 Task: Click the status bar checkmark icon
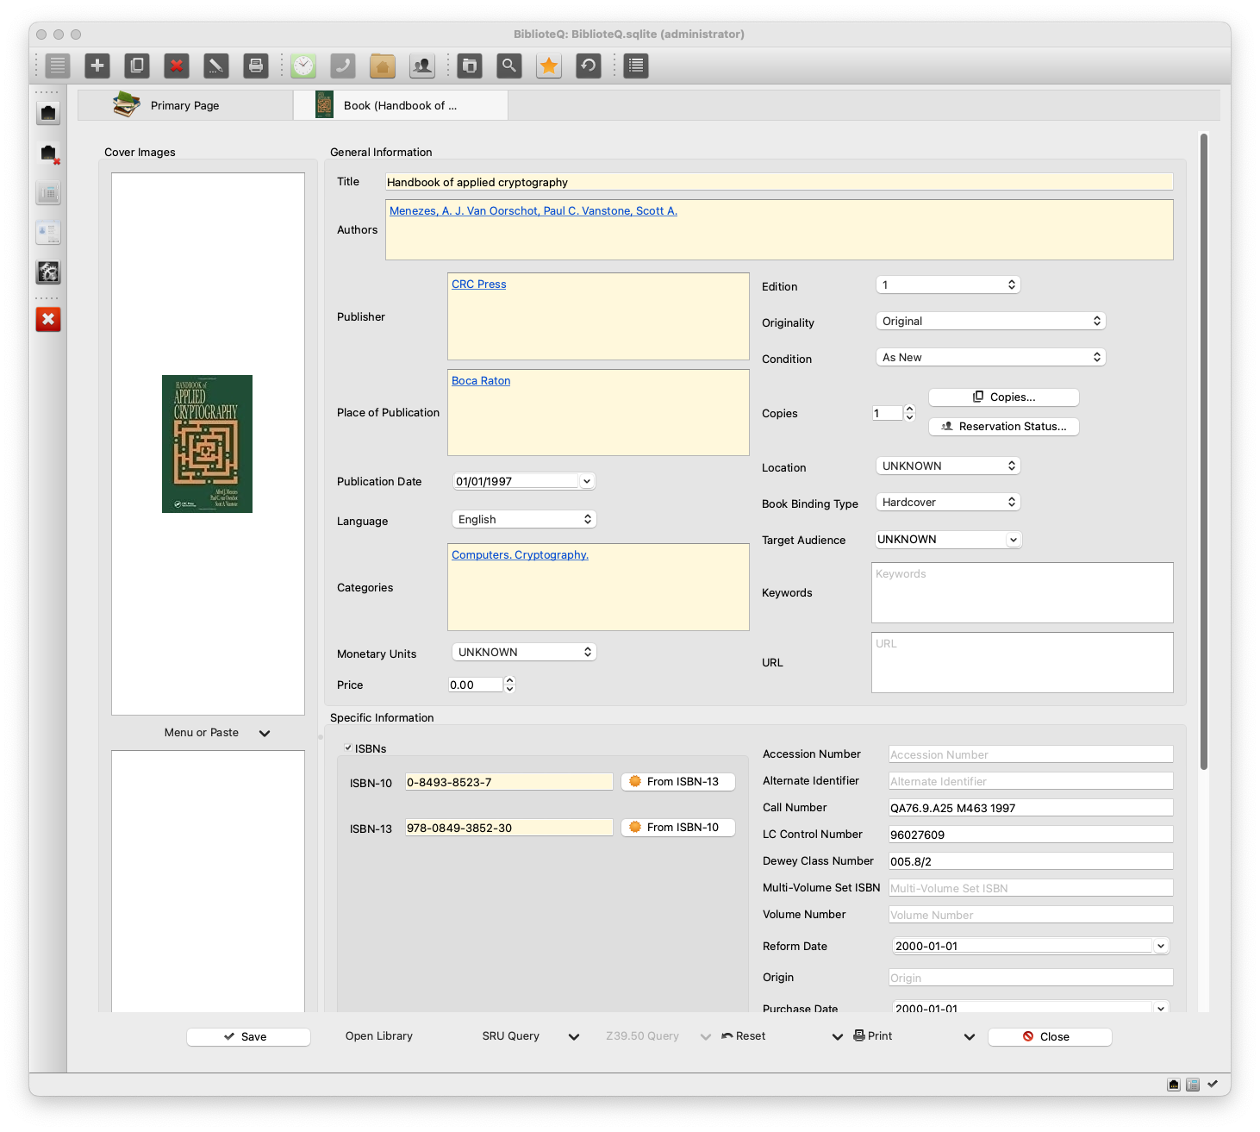(x=1213, y=1085)
